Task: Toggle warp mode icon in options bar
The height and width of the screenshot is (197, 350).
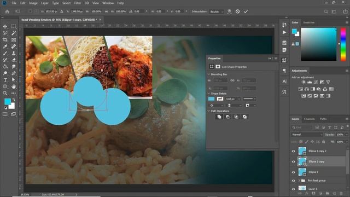Action: (229, 11)
